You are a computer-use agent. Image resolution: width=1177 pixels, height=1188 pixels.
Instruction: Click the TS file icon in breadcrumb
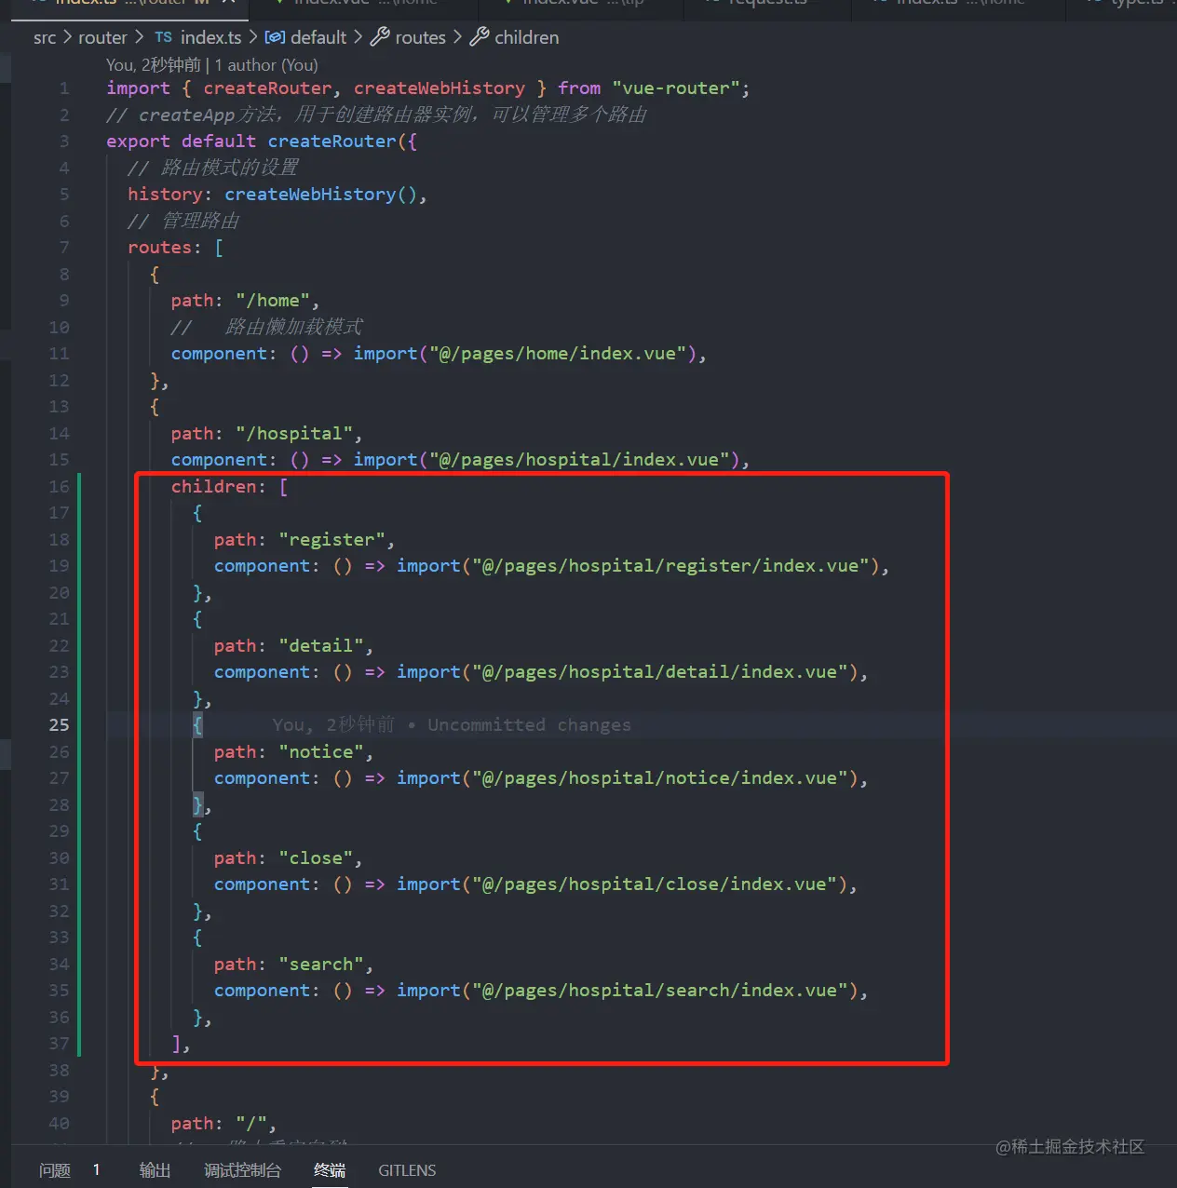163,37
